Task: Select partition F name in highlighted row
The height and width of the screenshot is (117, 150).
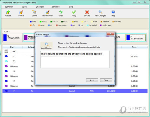Action: [14, 91]
